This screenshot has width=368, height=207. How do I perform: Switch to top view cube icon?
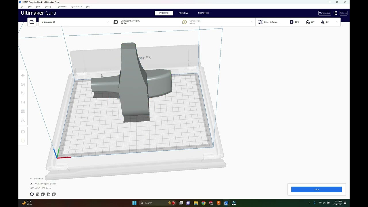(43, 194)
